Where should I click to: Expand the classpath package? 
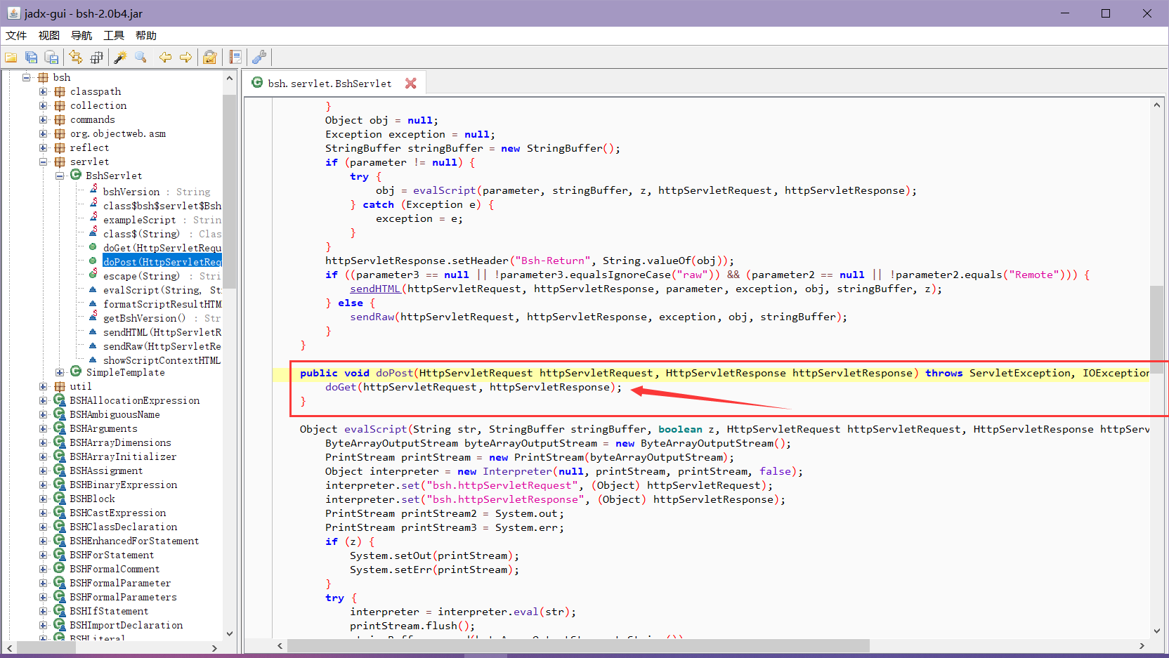44,91
